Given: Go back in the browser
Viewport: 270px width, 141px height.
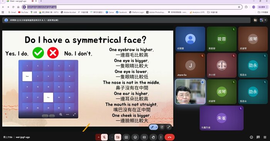Looking at the screenshot, I should click(x=3, y=7).
